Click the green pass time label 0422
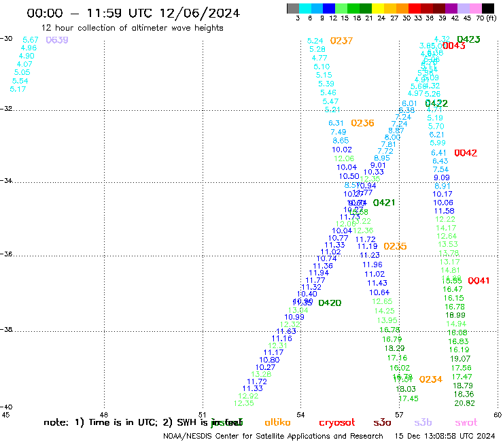Screen dimensions: 503x442 436,103
